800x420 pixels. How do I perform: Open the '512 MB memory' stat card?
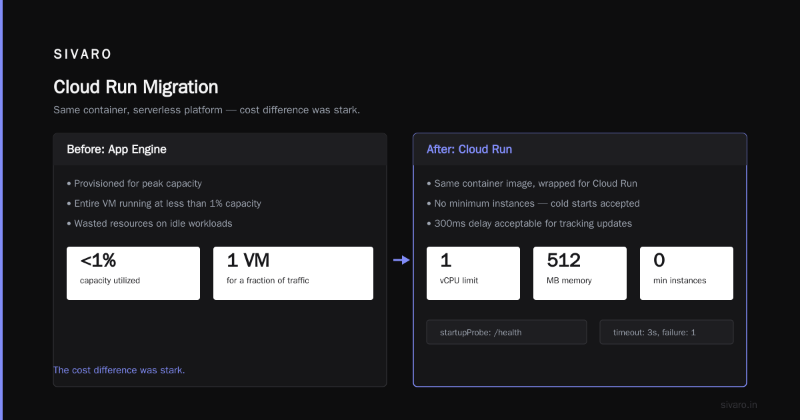pyautogui.click(x=580, y=273)
